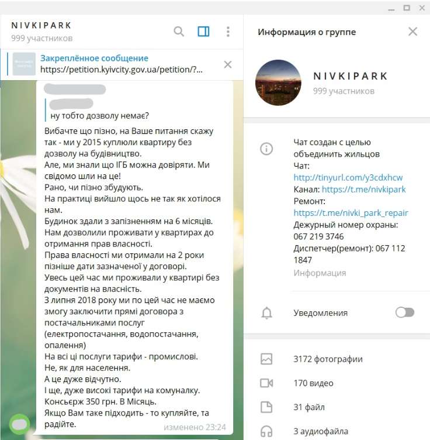The width and height of the screenshot is (430, 440).
Task: Open the three-dot chat menu
Action: click(228, 32)
